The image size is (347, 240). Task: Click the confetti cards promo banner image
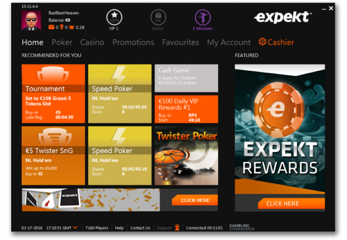point(91,200)
